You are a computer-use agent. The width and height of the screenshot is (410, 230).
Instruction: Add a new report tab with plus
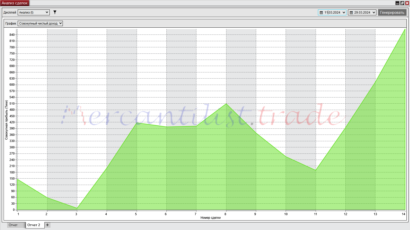pyautogui.click(x=47, y=225)
